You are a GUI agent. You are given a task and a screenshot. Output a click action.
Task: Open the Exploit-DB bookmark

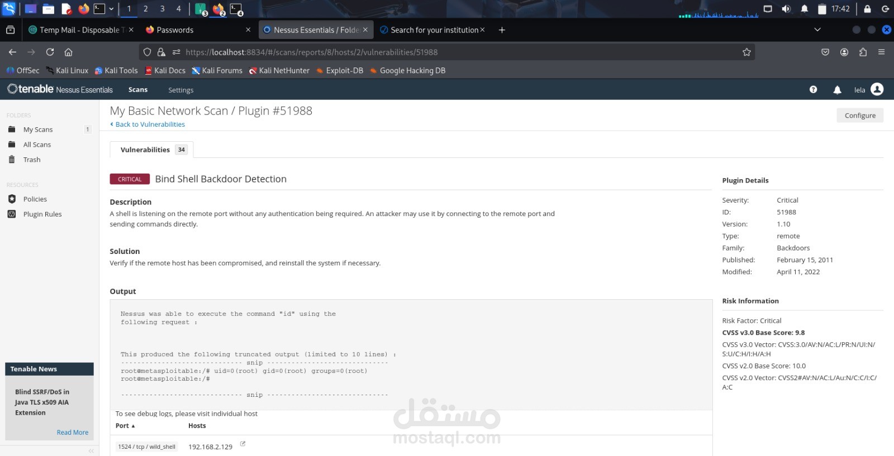339,70
